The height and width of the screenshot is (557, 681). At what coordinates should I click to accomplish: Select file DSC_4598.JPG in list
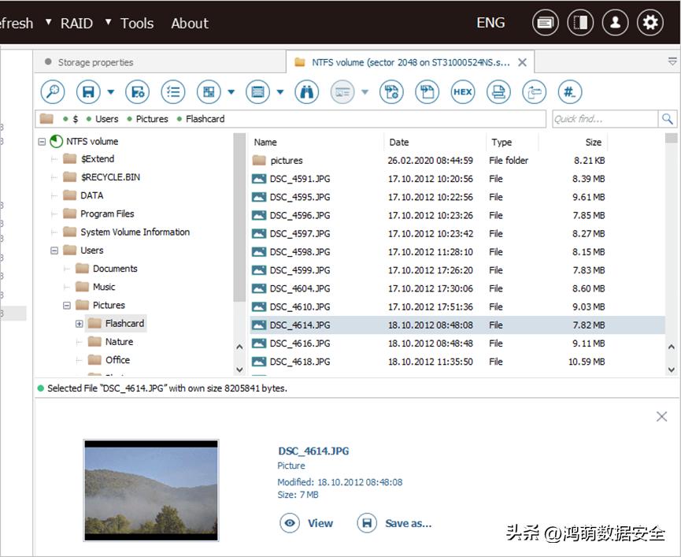pyautogui.click(x=299, y=252)
